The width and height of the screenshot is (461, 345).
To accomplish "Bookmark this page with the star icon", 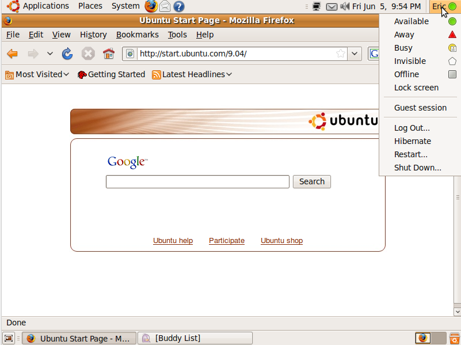I will (x=341, y=54).
